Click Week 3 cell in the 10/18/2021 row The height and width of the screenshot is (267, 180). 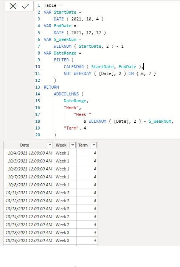pyautogui.click(x=65, y=233)
